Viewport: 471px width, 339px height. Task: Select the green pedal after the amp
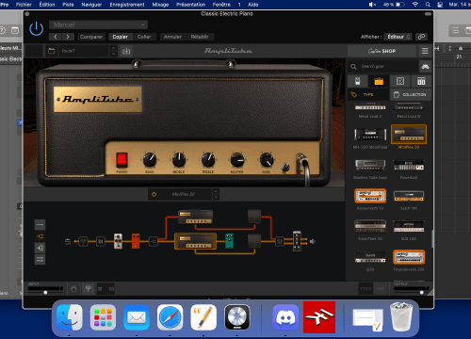(x=229, y=241)
